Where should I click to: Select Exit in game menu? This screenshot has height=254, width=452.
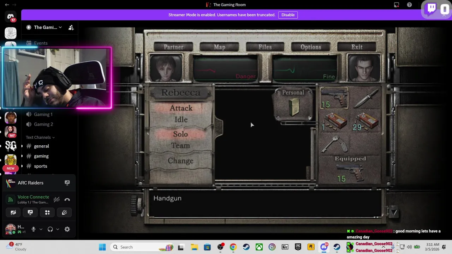tap(357, 47)
